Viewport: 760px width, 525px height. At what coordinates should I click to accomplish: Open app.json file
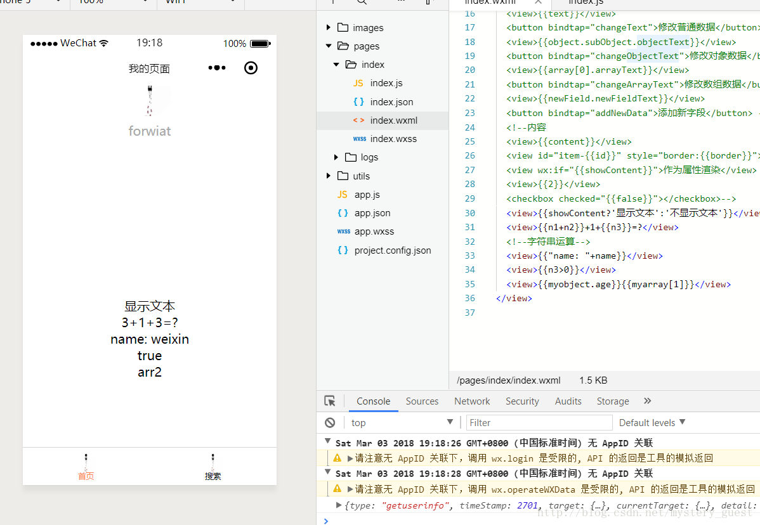372,213
